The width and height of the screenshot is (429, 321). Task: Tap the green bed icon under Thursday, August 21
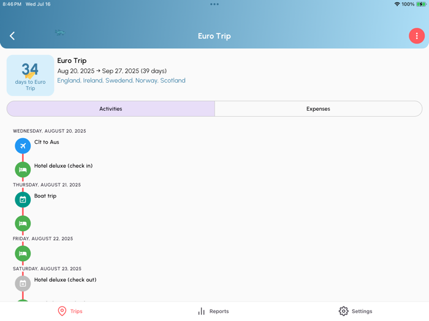23,223
